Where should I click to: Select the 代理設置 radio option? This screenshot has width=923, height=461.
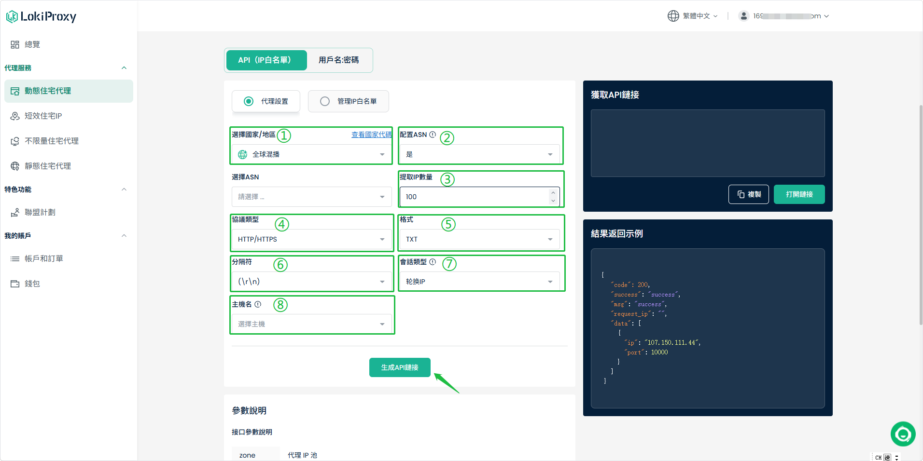[266, 101]
